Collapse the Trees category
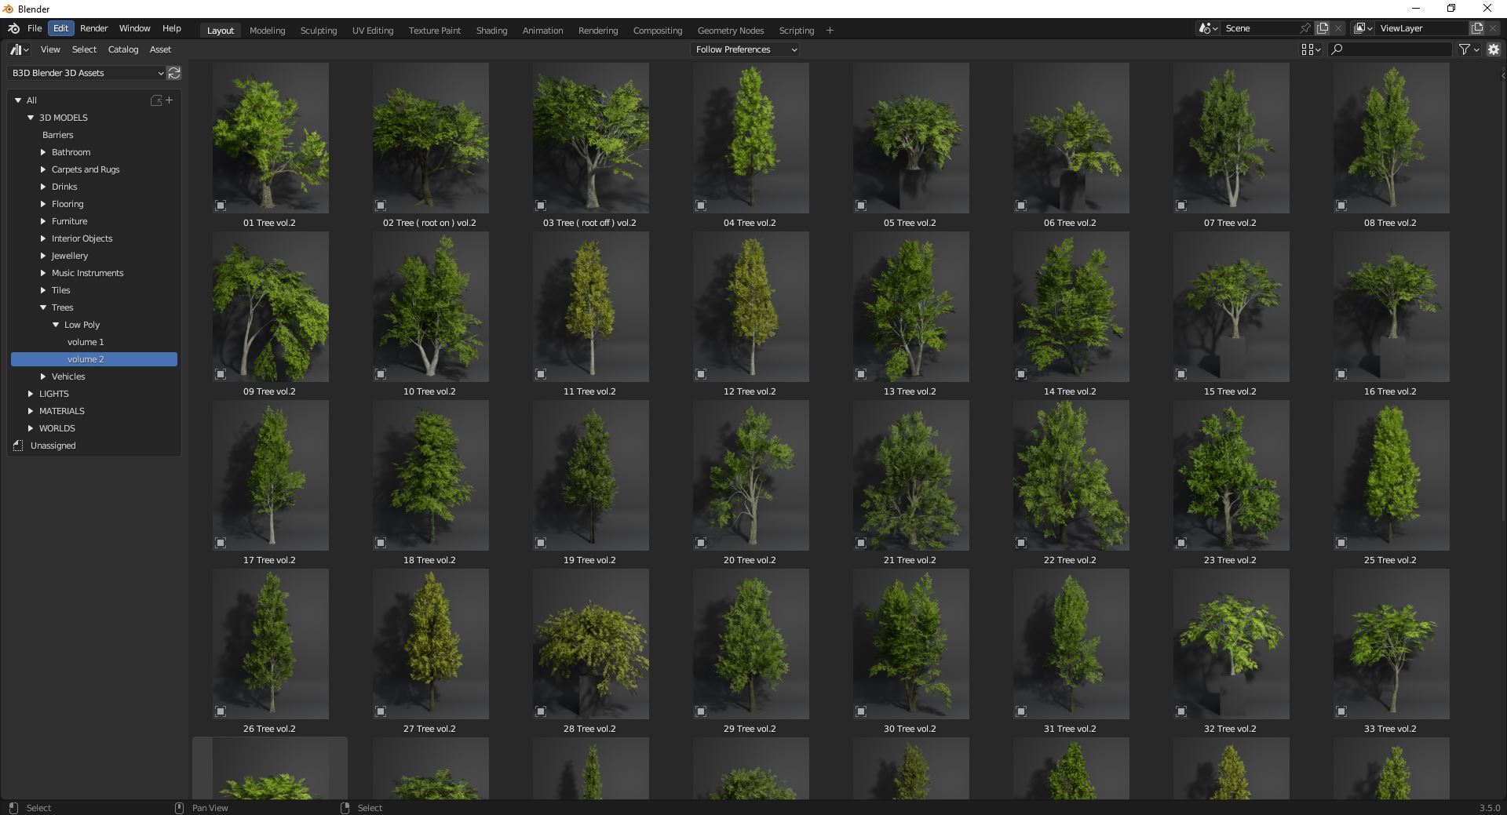 [44, 307]
